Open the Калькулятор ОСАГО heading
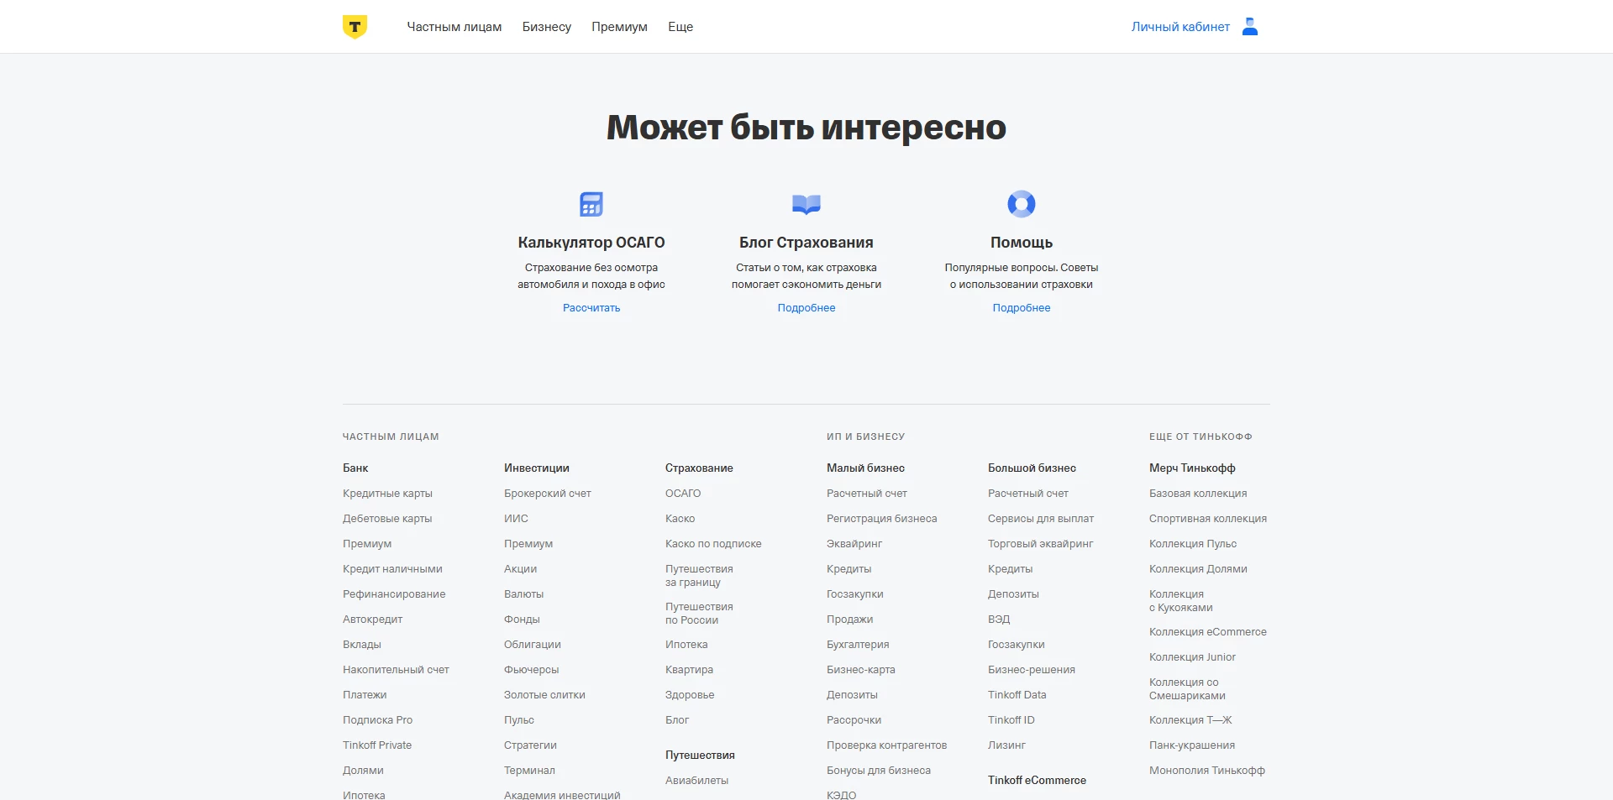The height and width of the screenshot is (800, 1613). [x=591, y=243]
